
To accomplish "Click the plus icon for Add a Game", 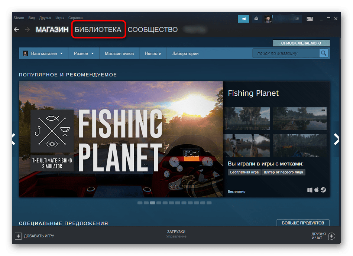I will [18, 236].
